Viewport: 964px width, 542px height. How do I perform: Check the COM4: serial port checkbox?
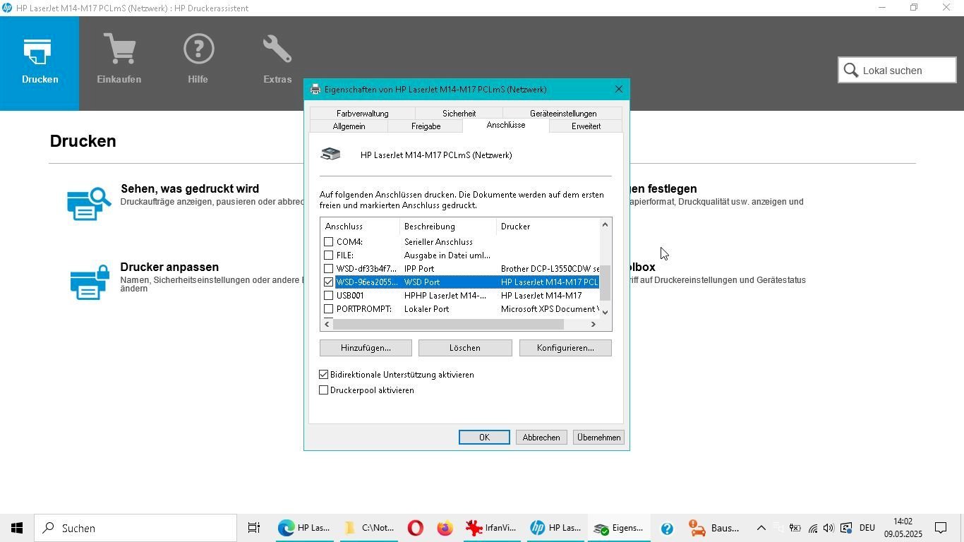coord(328,242)
